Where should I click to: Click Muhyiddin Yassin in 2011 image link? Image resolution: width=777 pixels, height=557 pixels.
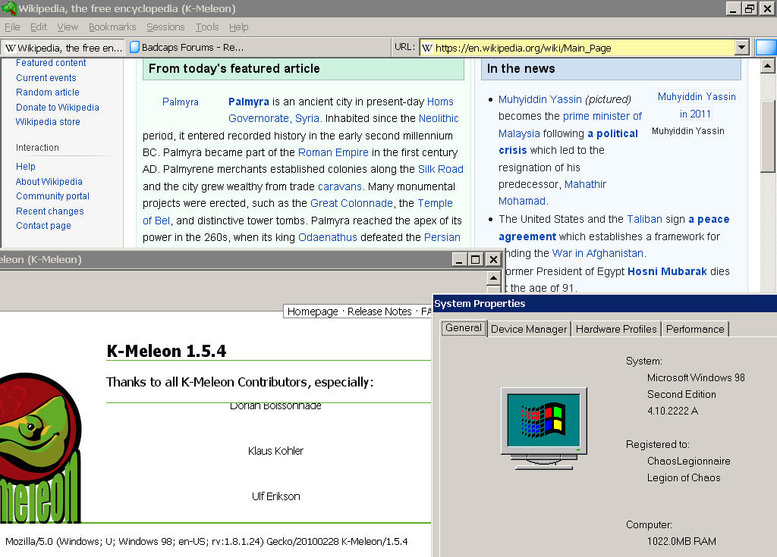pos(697,105)
